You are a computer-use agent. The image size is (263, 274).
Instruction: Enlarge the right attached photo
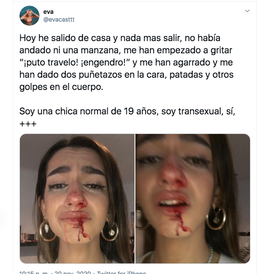tap(193, 199)
